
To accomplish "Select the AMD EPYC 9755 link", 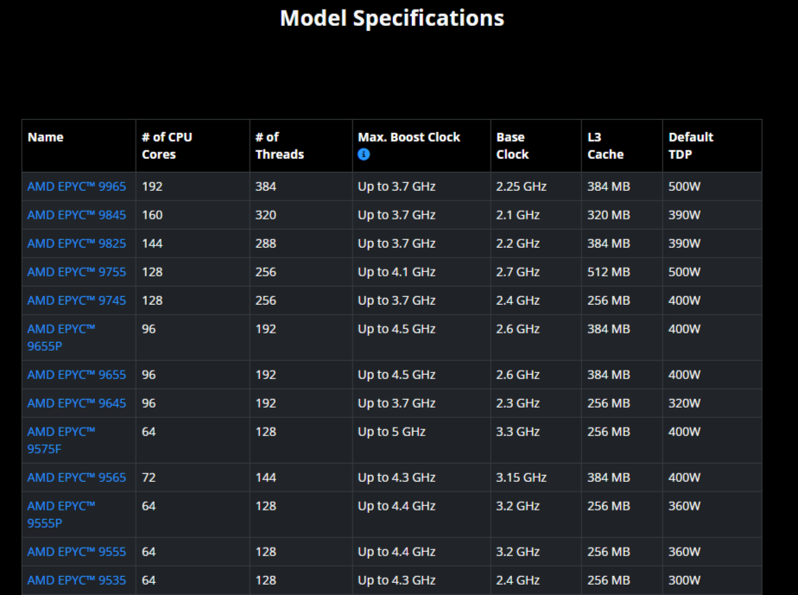I will coord(76,272).
